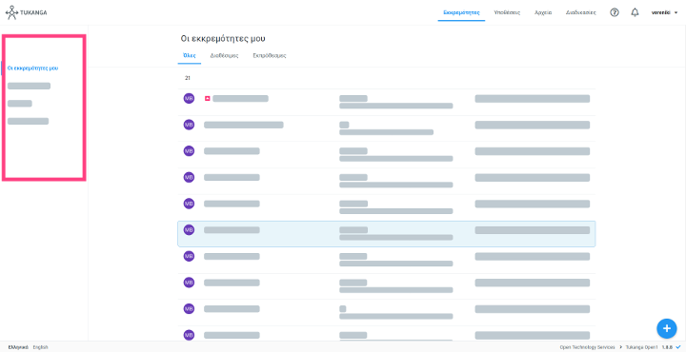
Task: Select sidebar item Οι εκκρεμότητες μου
Action: click(32, 68)
